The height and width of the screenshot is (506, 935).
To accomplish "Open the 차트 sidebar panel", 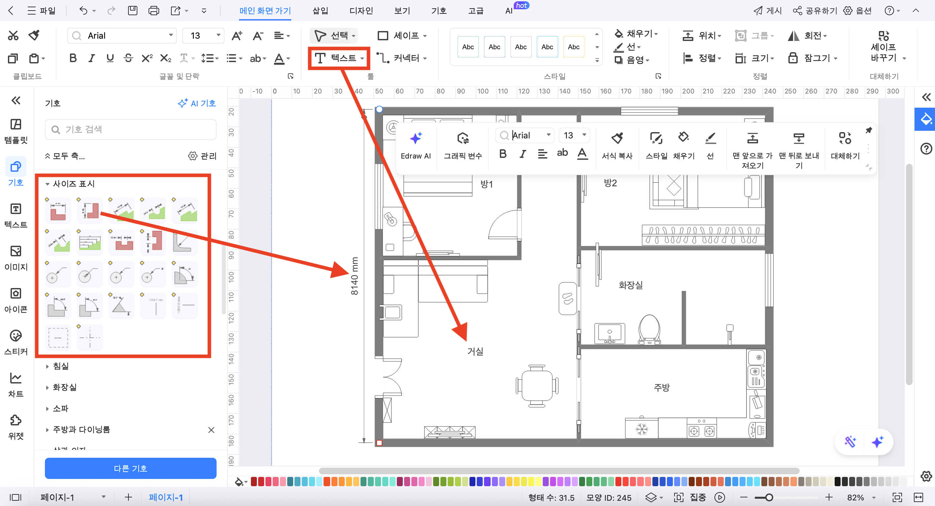I will 16,385.
